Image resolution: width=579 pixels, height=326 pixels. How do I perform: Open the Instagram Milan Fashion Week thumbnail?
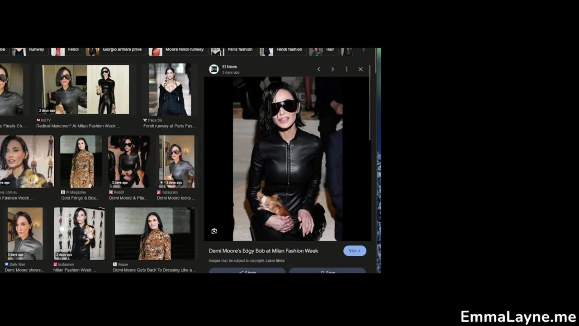tap(80, 234)
